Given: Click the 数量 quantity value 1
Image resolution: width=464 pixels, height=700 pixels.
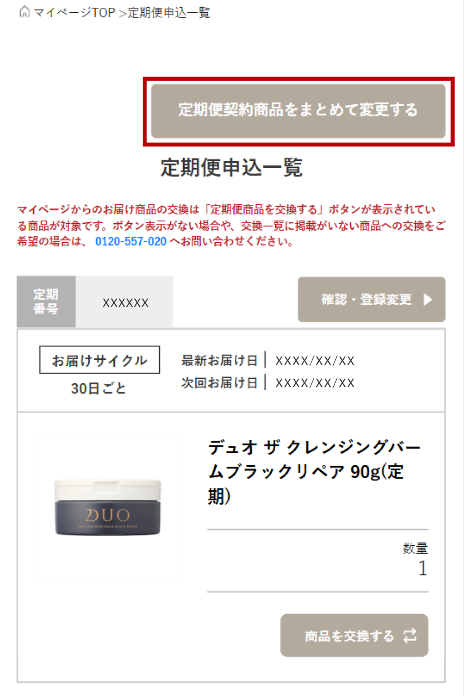Looking at the screenshot, I should pyautogui.click(x=423, y=568).
